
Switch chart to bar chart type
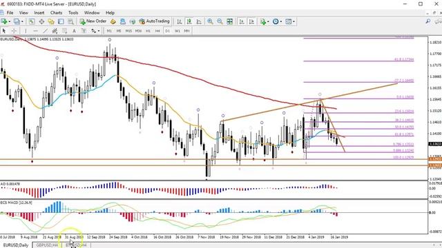[x=180, y=21]
